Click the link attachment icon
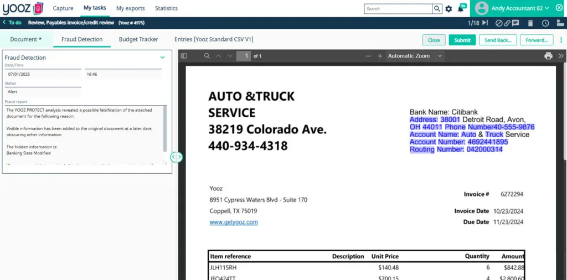The width and height of the screenshot is (567, 280). pyautogui.click(x=507, y=23)
